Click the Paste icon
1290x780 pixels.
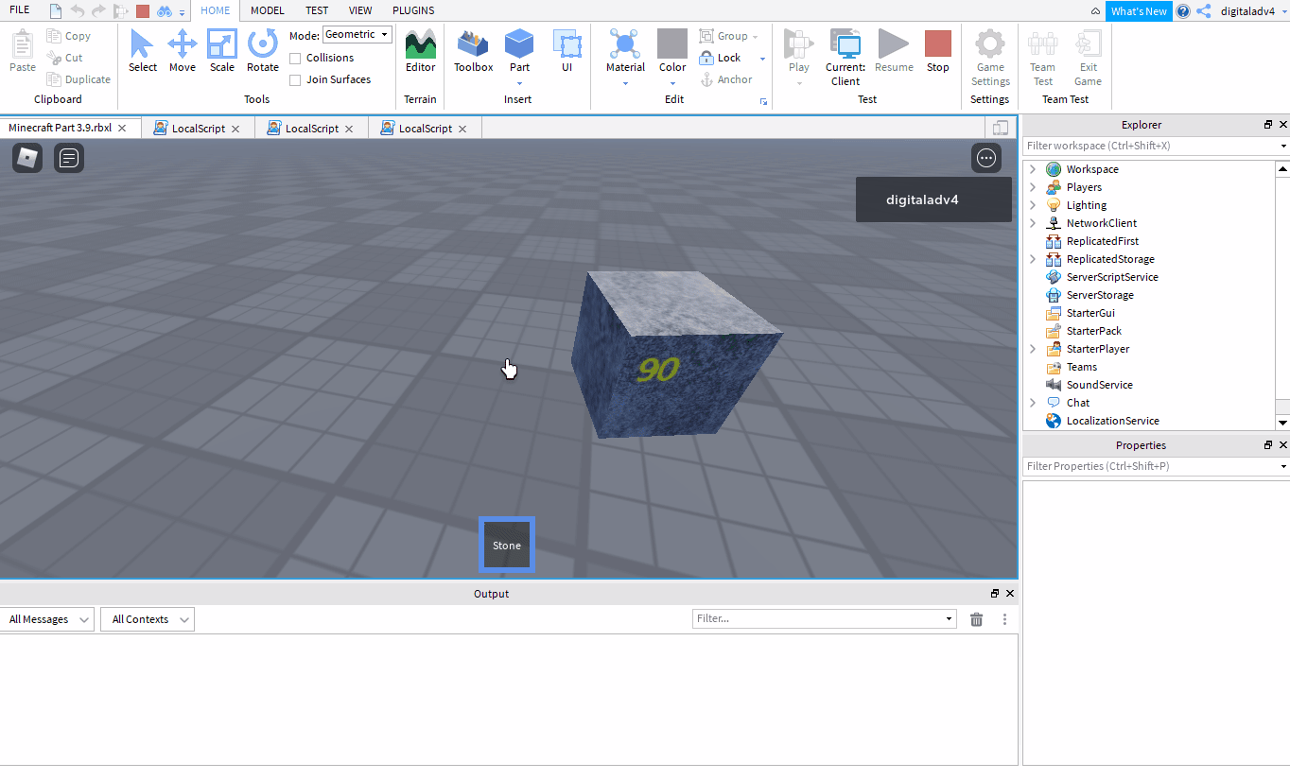[x=23, y=43]
